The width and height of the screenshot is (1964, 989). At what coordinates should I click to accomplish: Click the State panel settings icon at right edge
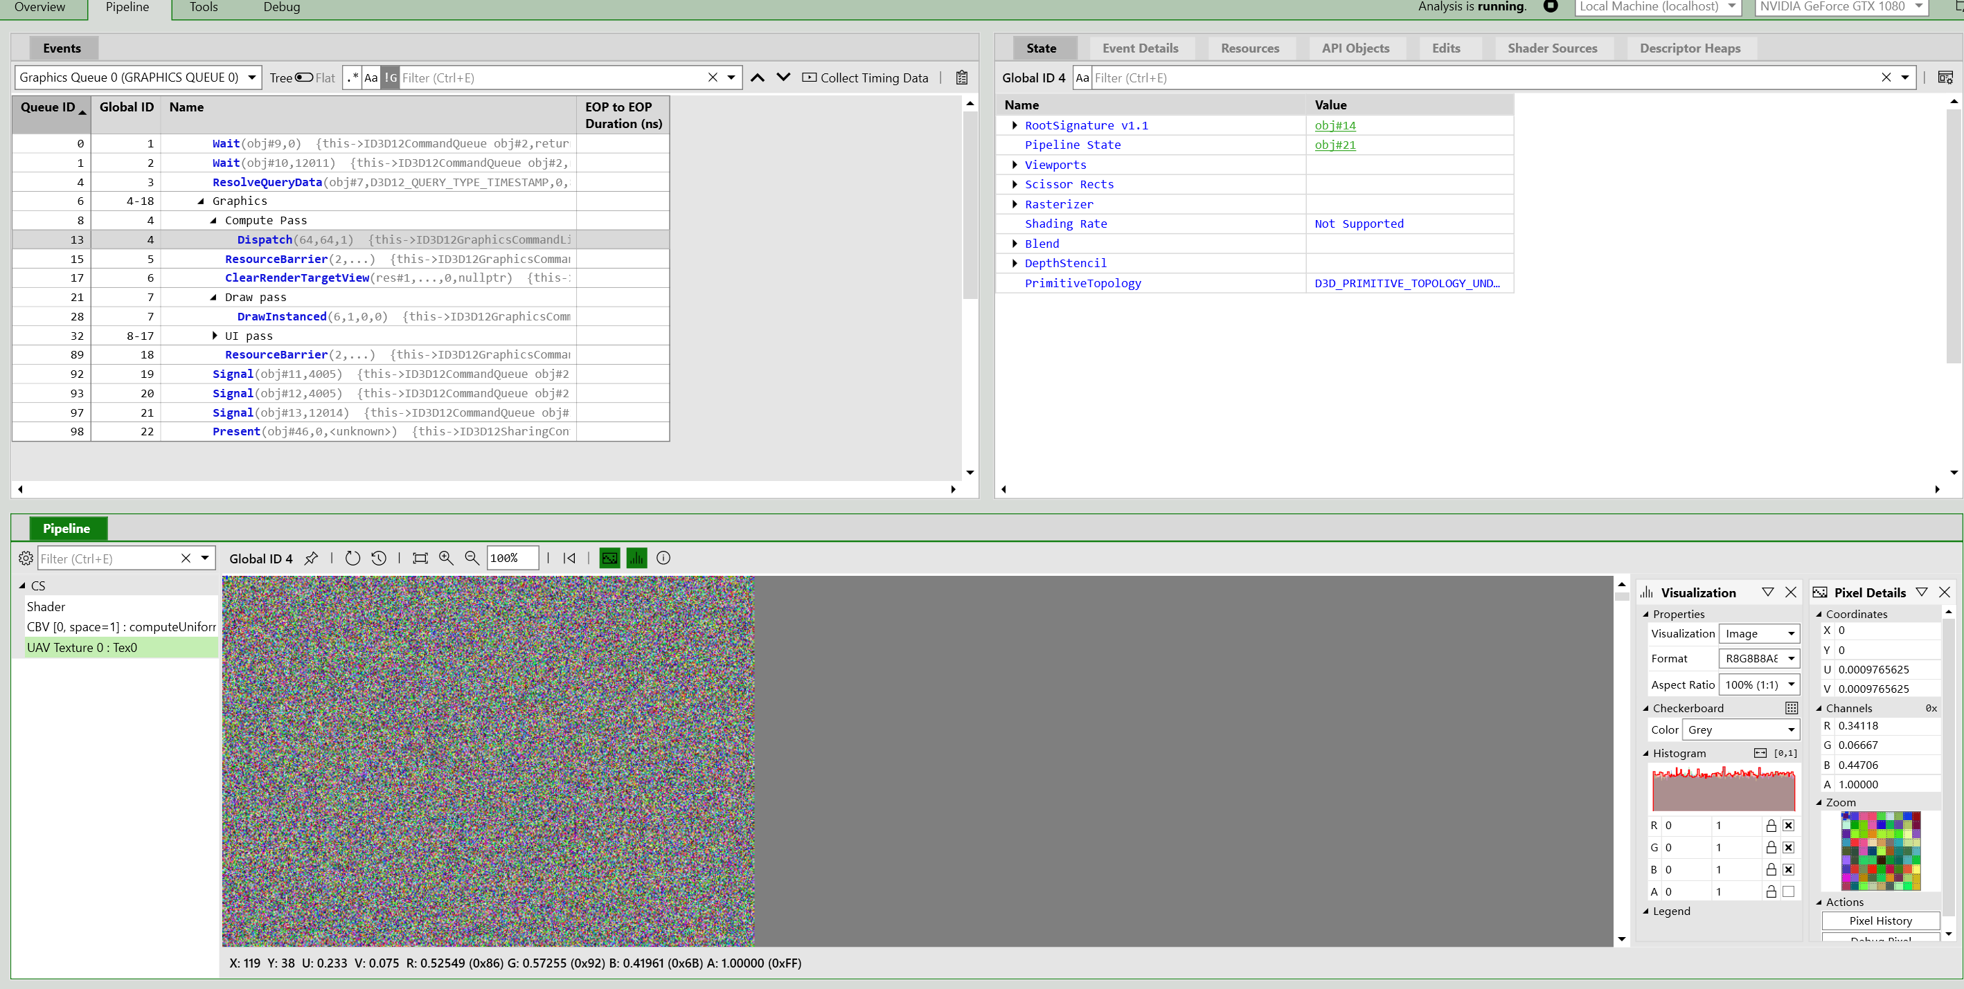click(1945, 78)
